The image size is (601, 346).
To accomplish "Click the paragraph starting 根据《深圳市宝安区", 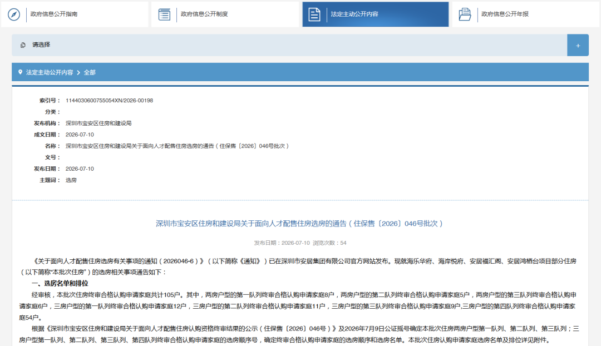I will 299,334.
